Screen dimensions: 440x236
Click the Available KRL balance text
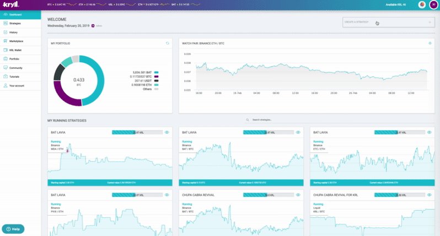(396, 5)
